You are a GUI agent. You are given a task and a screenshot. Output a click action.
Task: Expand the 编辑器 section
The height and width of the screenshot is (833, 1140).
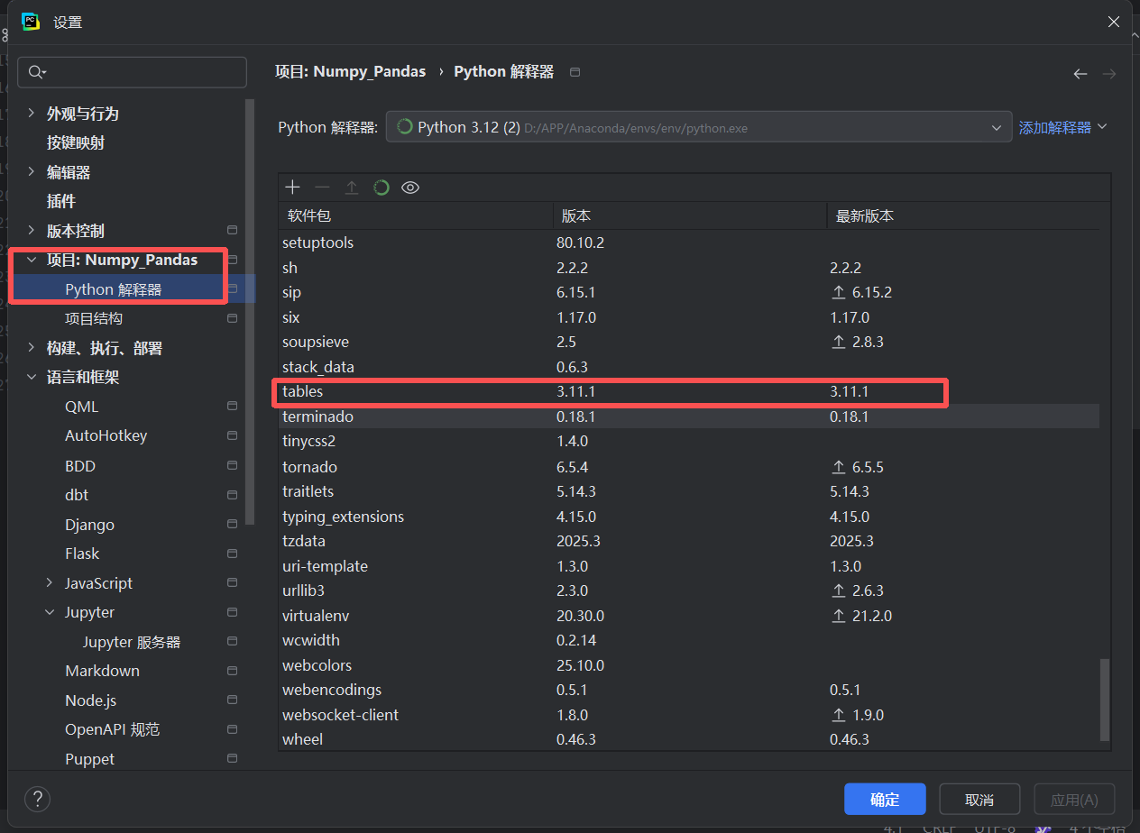tap(32, 172)
